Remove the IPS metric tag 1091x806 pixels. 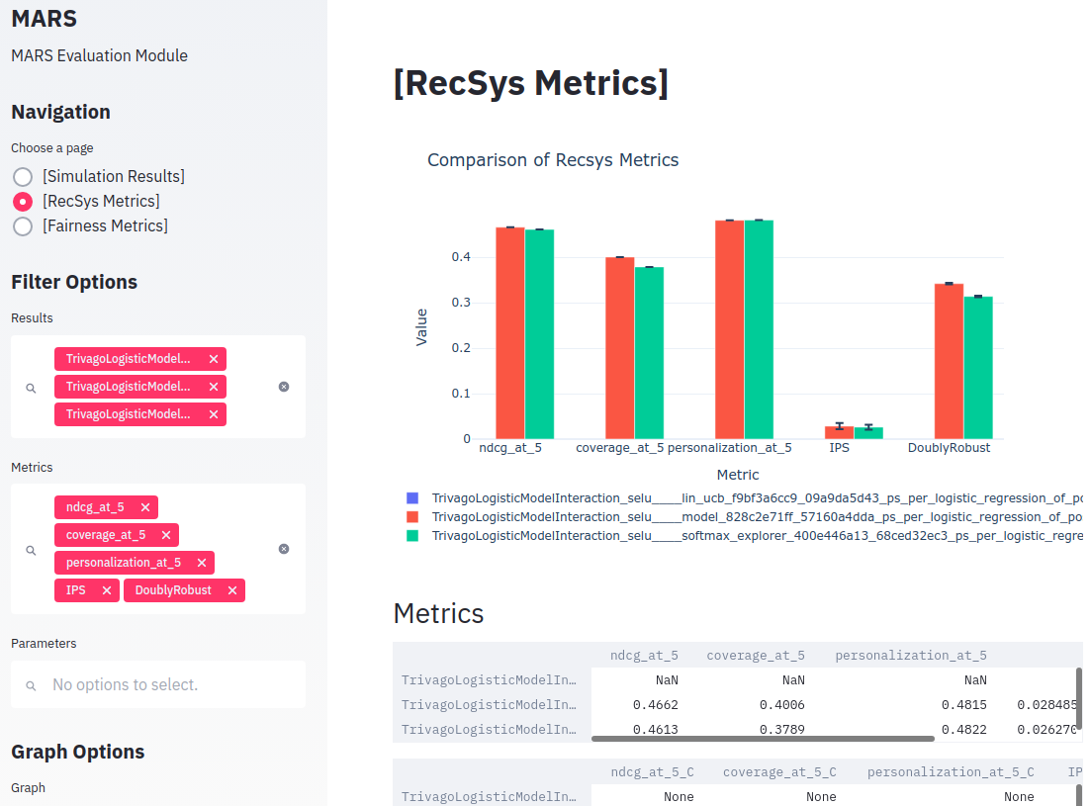click(x=107, y=590)
